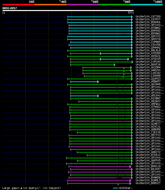Open the UniRef100_C6T769 hit label
The width and height of the screenshot is (165, 190).
point(148,16)
